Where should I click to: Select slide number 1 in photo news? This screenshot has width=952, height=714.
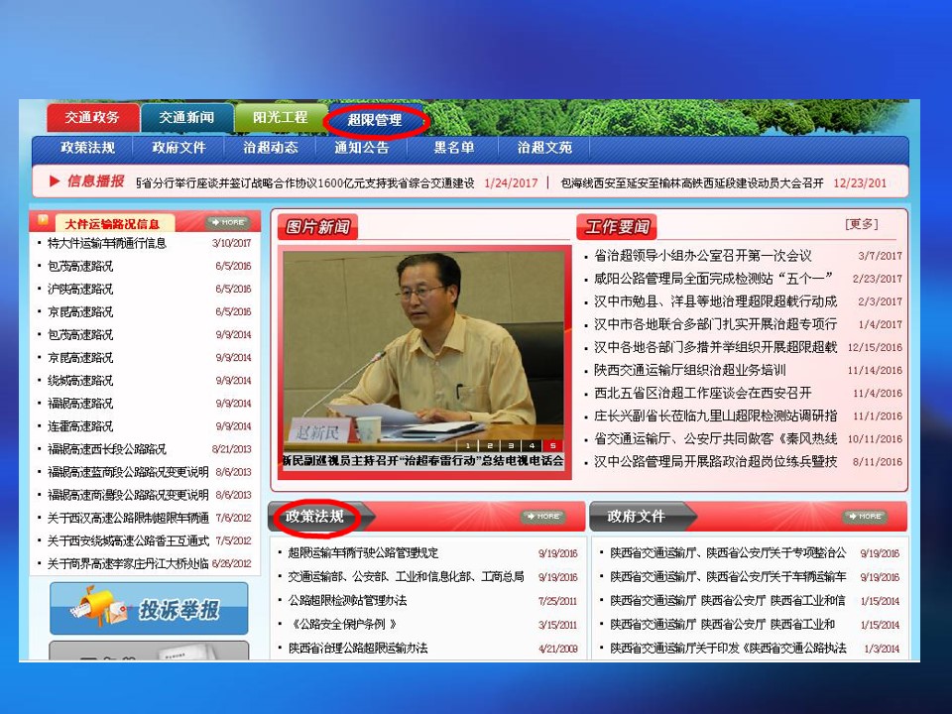[468, 446]
